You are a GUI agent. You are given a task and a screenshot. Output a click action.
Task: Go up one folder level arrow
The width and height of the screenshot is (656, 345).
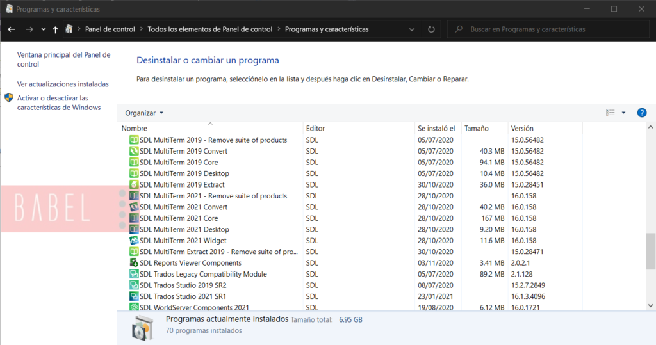tap(56, 29)
